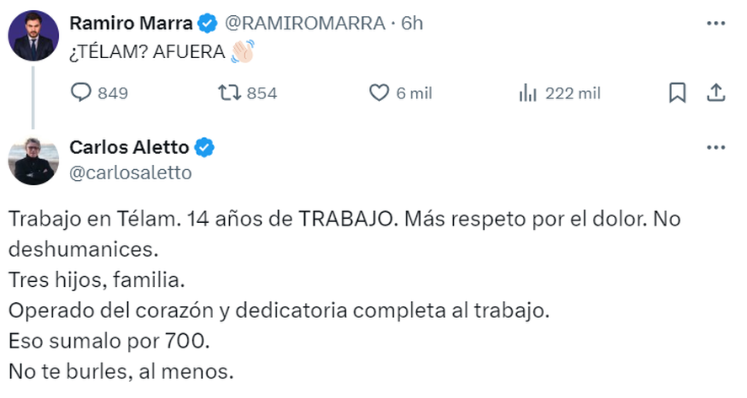Click the @carlosaletto handle
747x398 pixels.
click(131, 172)
